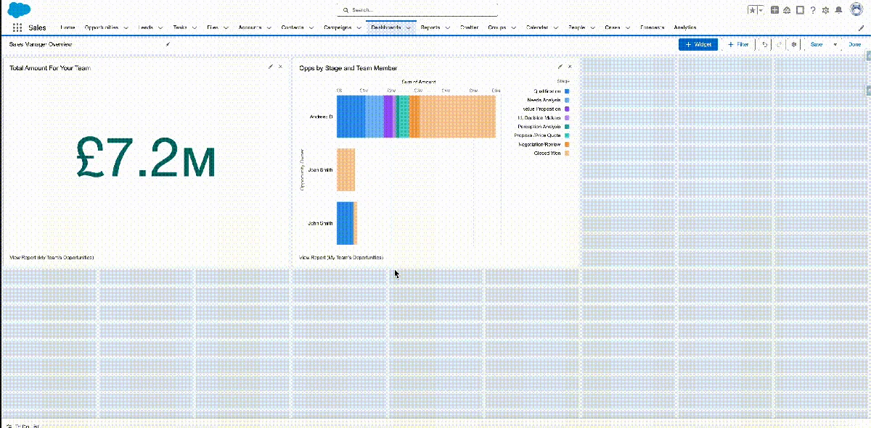871x428 pixels.
Task: Expand the Favorites list dropdown arrow
Action: pos(761,10)
